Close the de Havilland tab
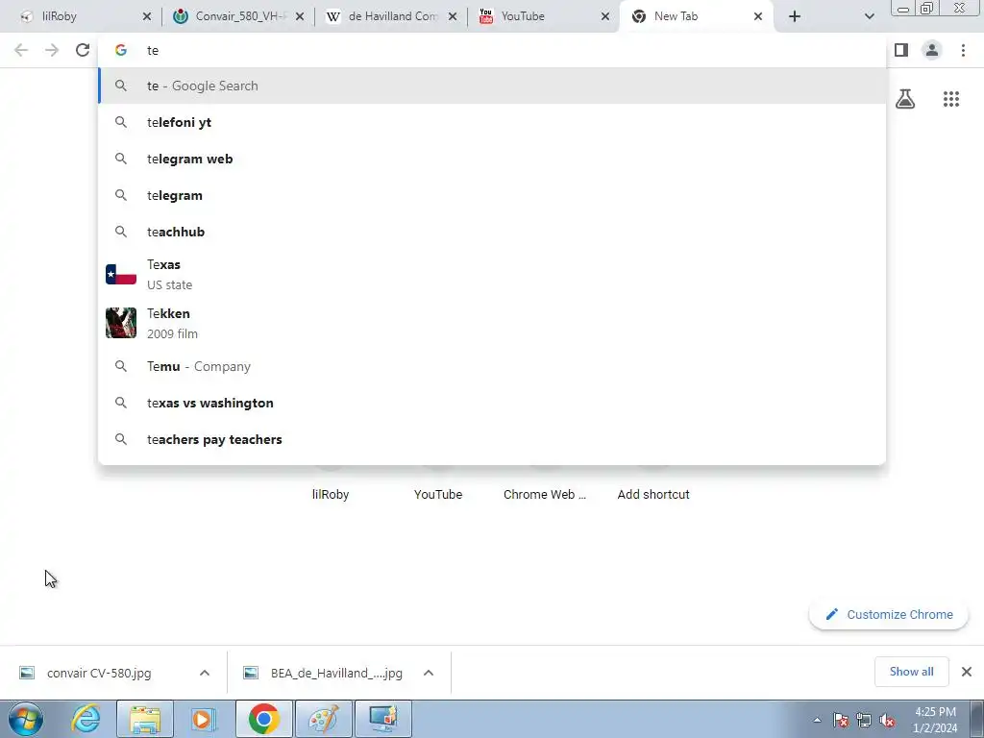The width and height of the screenshot is (984, 738). 453,16
